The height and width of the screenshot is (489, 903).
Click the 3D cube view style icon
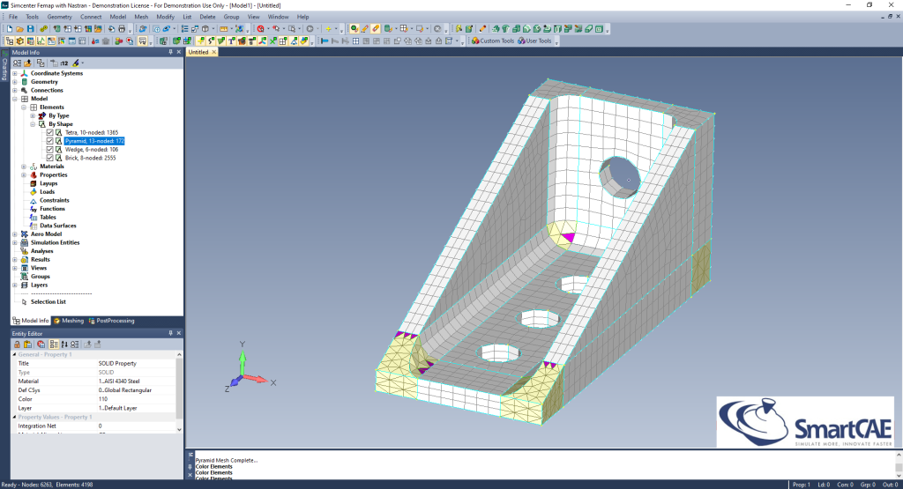tap(205, 29)
